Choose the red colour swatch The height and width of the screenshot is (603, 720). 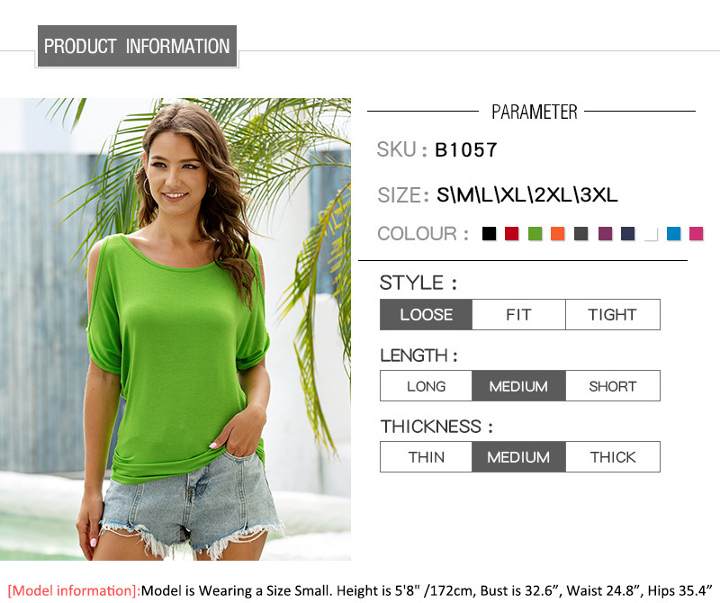(x=511, y=234)
